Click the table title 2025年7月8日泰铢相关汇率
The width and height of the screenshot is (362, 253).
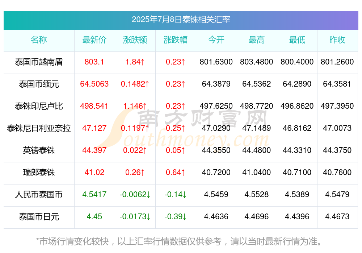click(x=181, y=20)
